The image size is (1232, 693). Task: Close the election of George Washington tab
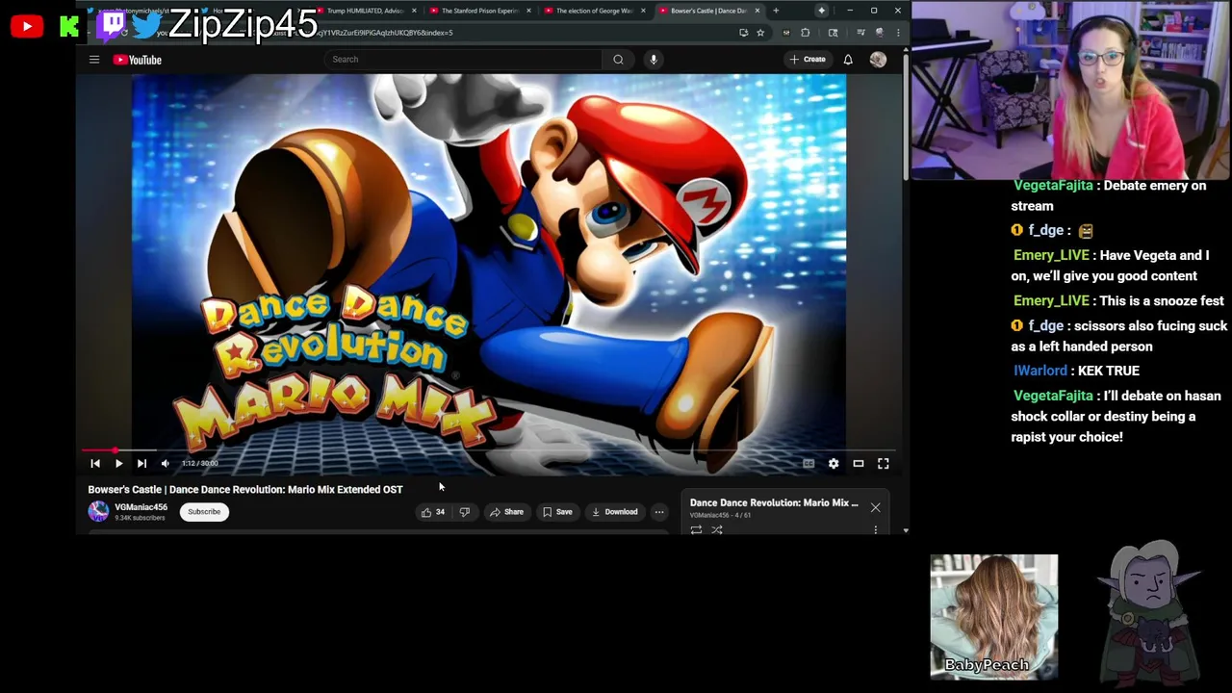pos(643,11)
